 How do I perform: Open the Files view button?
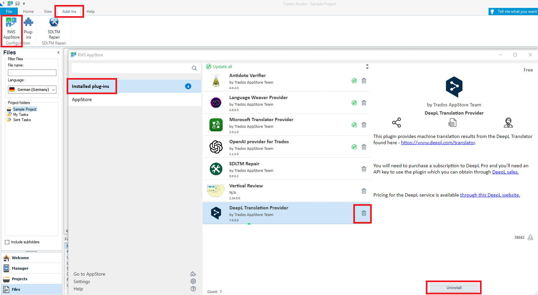pyautogui.click(x=32, y=289)
